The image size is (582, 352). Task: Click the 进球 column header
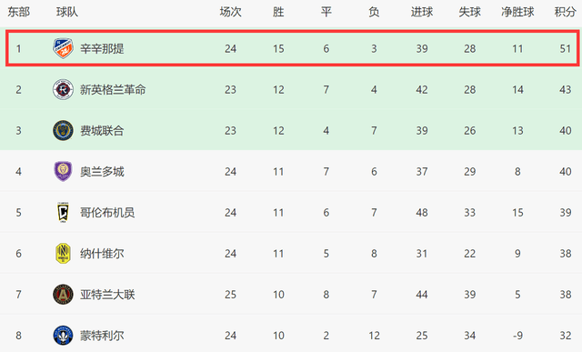tap(422, 12)
